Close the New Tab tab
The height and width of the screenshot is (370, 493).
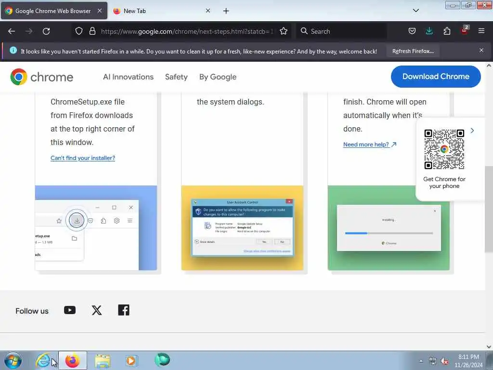click(208, 11)
